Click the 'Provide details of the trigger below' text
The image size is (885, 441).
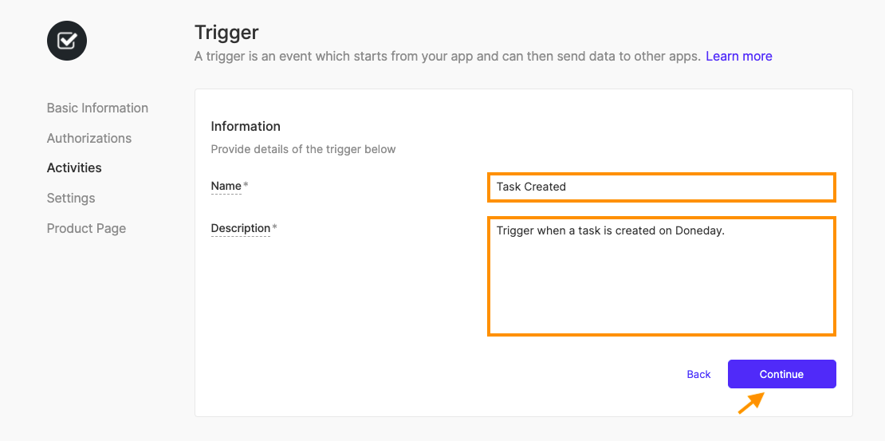(303, 150)
